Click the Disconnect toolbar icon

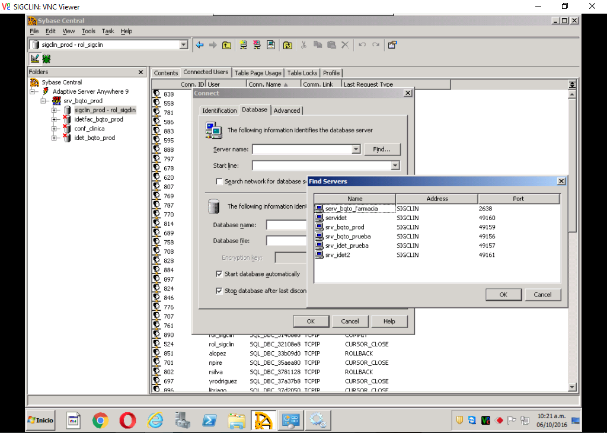257,45
